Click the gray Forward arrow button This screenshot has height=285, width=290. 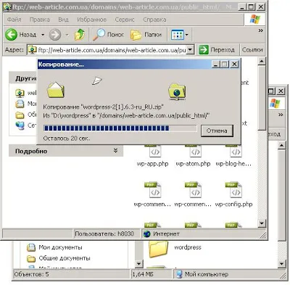[x=55, y=35]
